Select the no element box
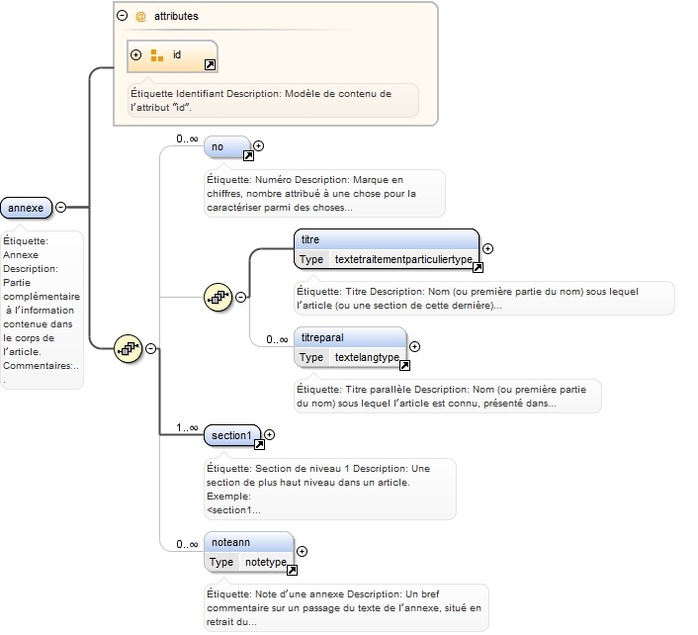This screenshot has height=635, width=698. pyautogui.click(x=227, y=147)
